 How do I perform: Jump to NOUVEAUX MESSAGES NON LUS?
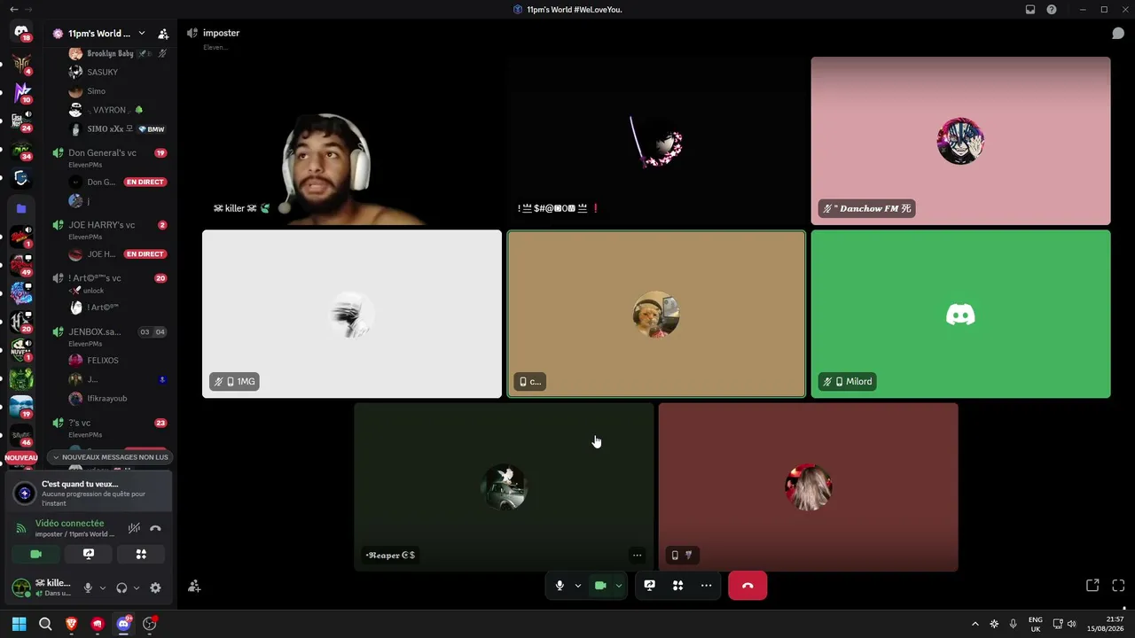[110, 457]
